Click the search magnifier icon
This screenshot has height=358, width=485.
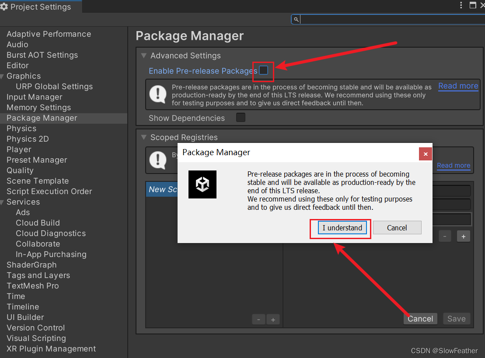(296, 20)
